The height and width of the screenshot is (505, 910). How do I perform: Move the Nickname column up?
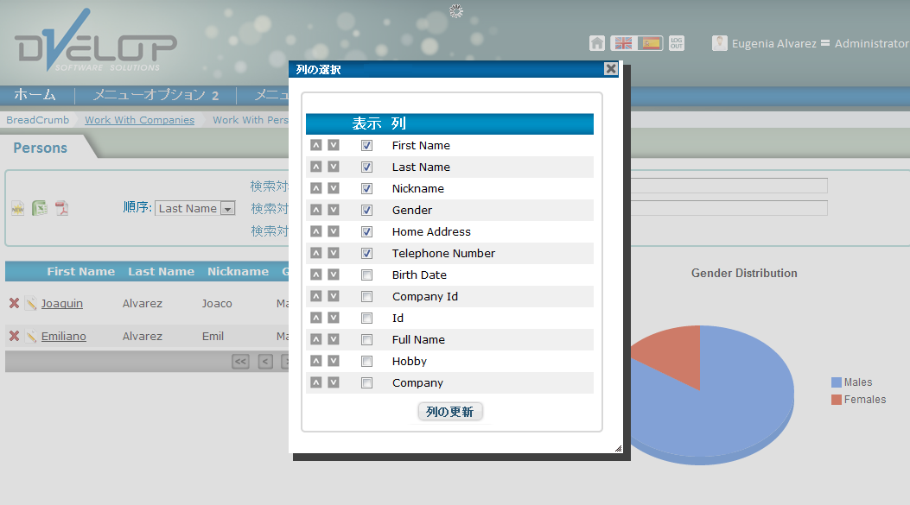pyautogui.click(x=316, y=188)
